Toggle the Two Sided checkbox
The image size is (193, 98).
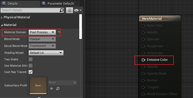coord(31,59)
